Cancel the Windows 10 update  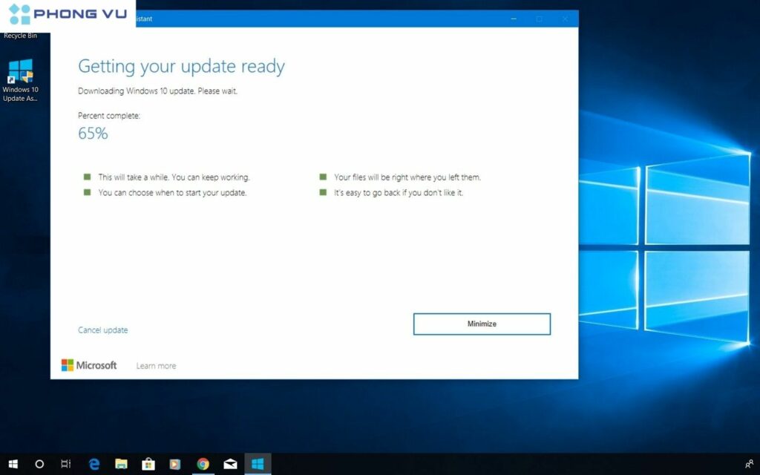(102, 330)
